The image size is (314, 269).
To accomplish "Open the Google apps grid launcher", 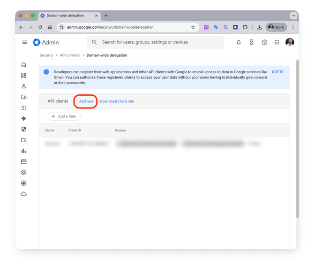I will coord(277,42).
